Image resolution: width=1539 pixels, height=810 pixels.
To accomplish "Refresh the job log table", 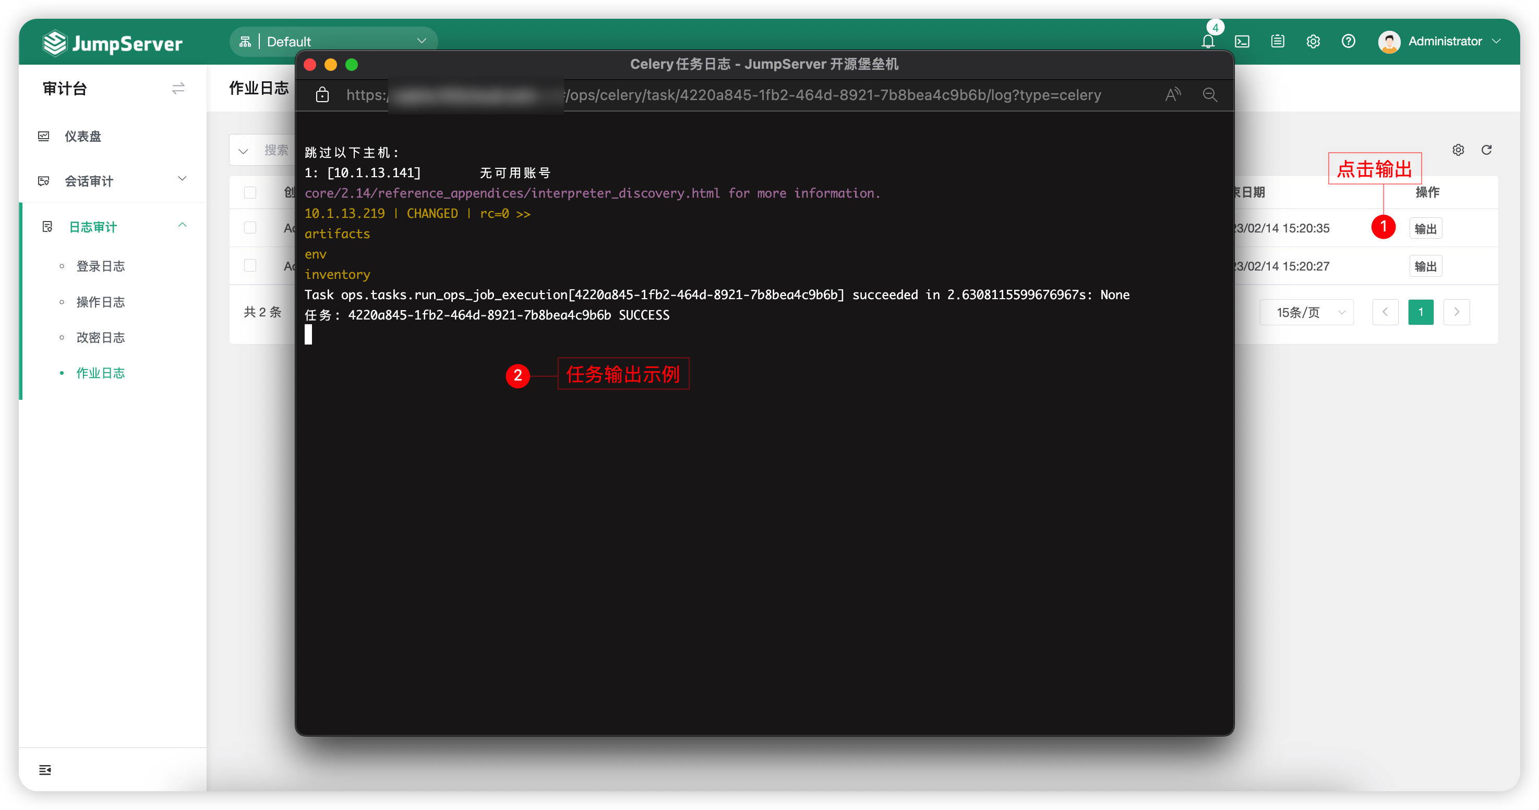I will (1486, 150).
